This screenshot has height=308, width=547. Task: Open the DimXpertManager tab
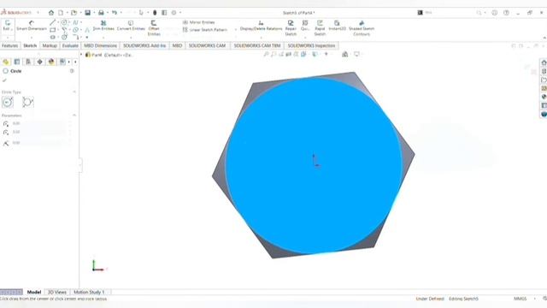pyautogui.click(x=40, y=62)
